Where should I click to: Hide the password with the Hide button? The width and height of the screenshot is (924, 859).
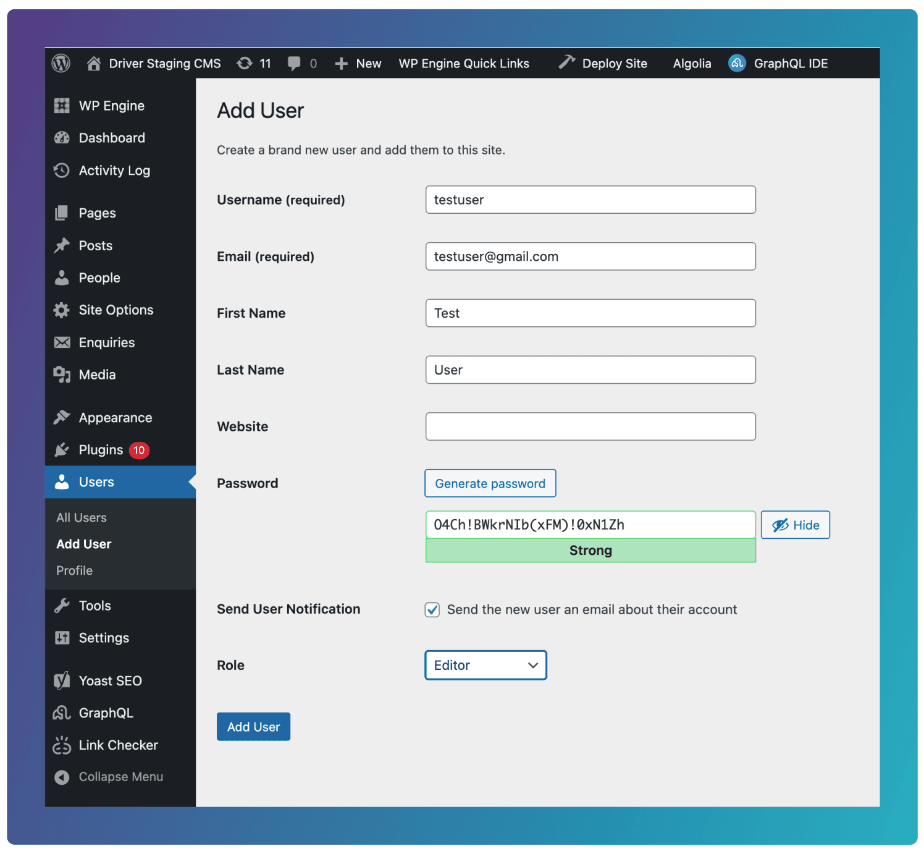point(796,525)
